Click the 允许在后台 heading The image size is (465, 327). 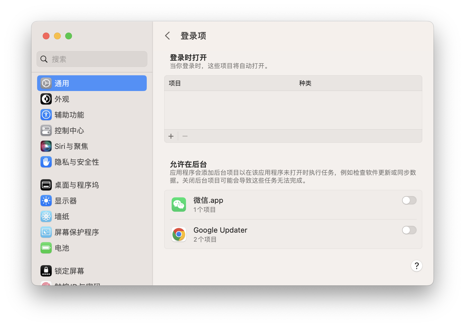(188, 164)
